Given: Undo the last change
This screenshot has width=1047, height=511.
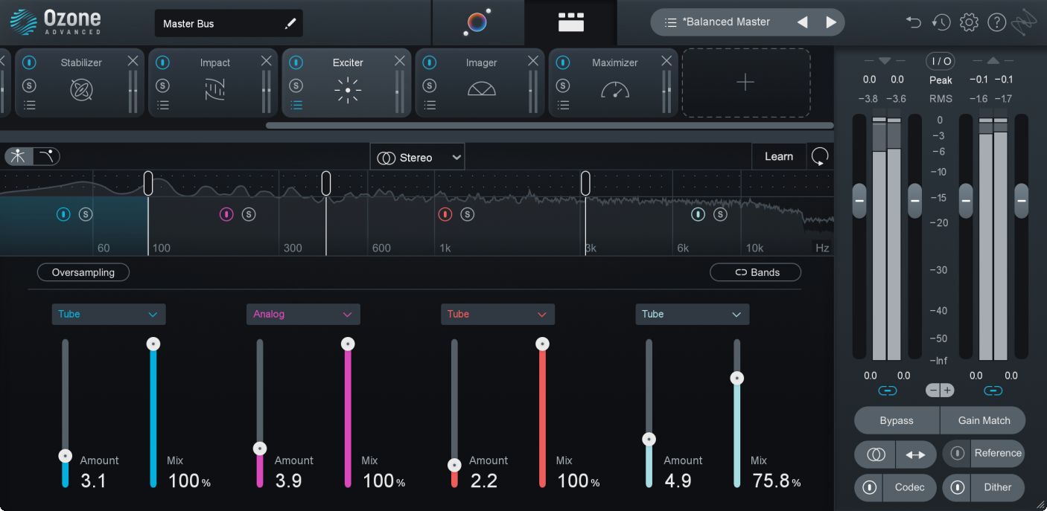Looking at the screenshot, I should (x=914, y=22).
